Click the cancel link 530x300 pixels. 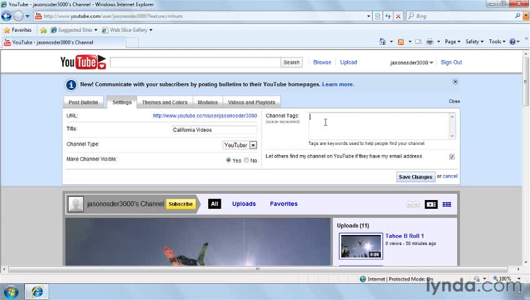(x=450, y=176)
